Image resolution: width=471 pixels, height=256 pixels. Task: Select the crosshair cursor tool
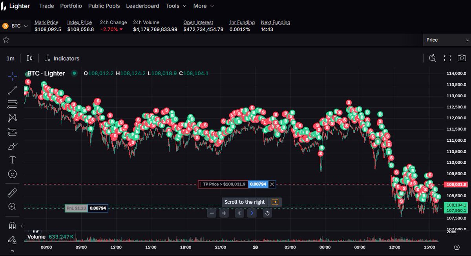12,76
